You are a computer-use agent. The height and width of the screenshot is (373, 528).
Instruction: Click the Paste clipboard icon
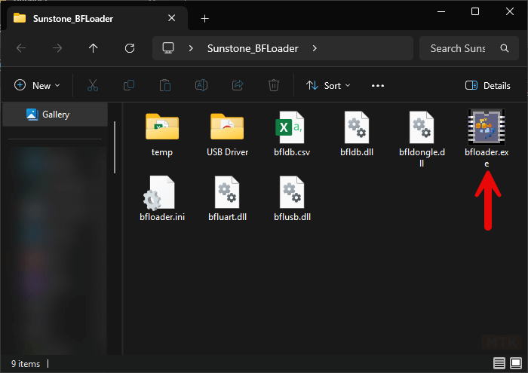point(165,85)
